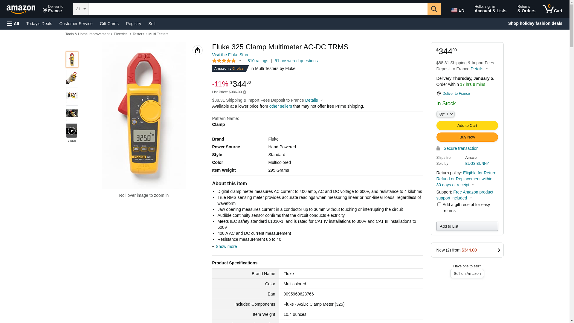Click the Add to Cart button

coord(467,125)
